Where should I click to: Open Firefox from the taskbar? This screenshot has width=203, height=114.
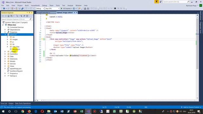[x=29, y=111]
